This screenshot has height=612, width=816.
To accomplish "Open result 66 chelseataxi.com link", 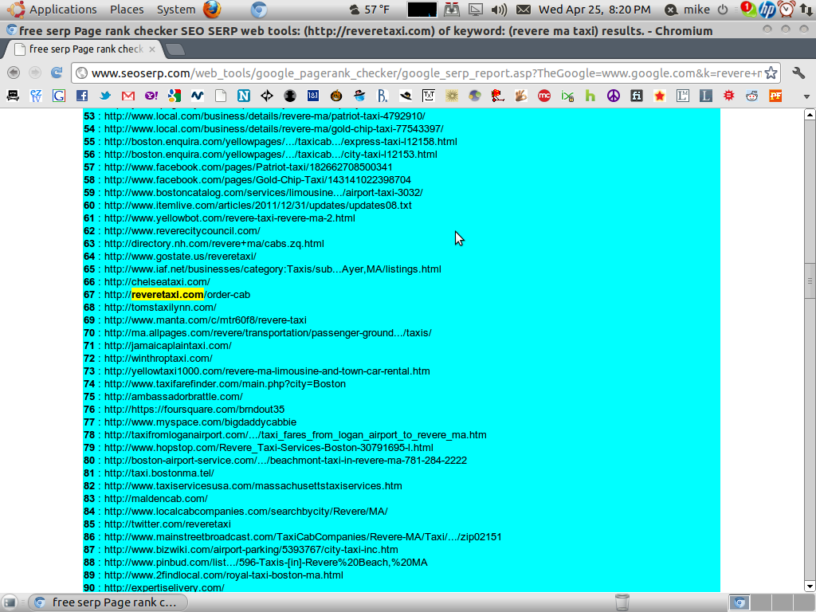I will (157, 282).
